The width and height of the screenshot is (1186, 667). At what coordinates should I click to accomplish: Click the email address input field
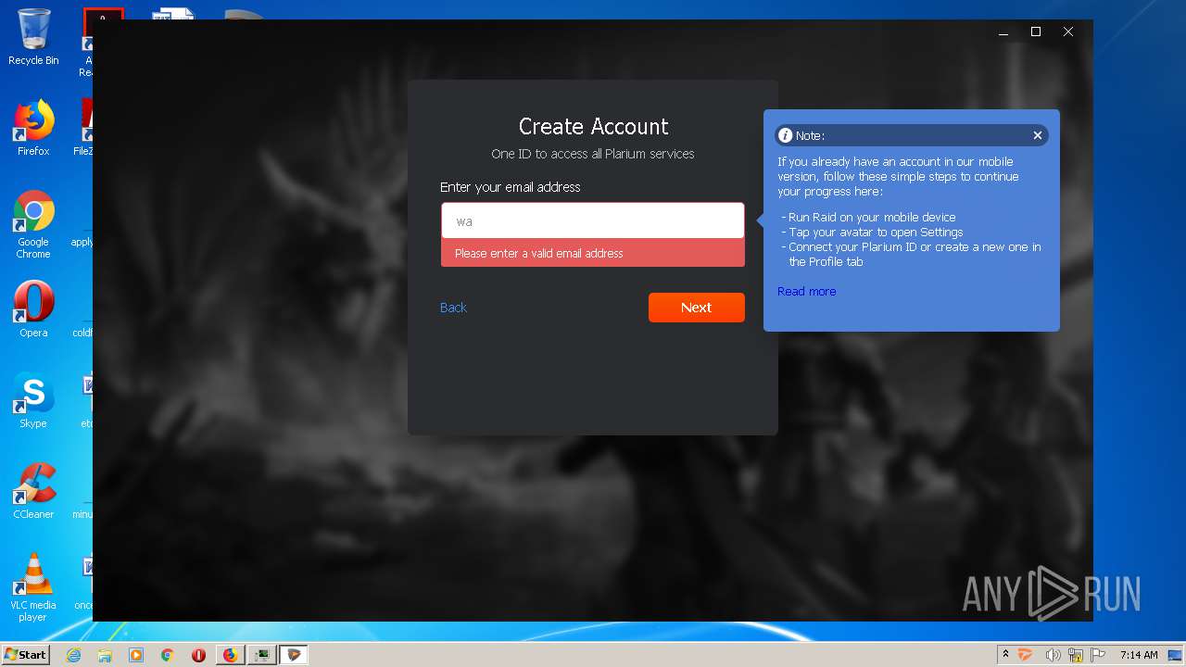point(593,221)
